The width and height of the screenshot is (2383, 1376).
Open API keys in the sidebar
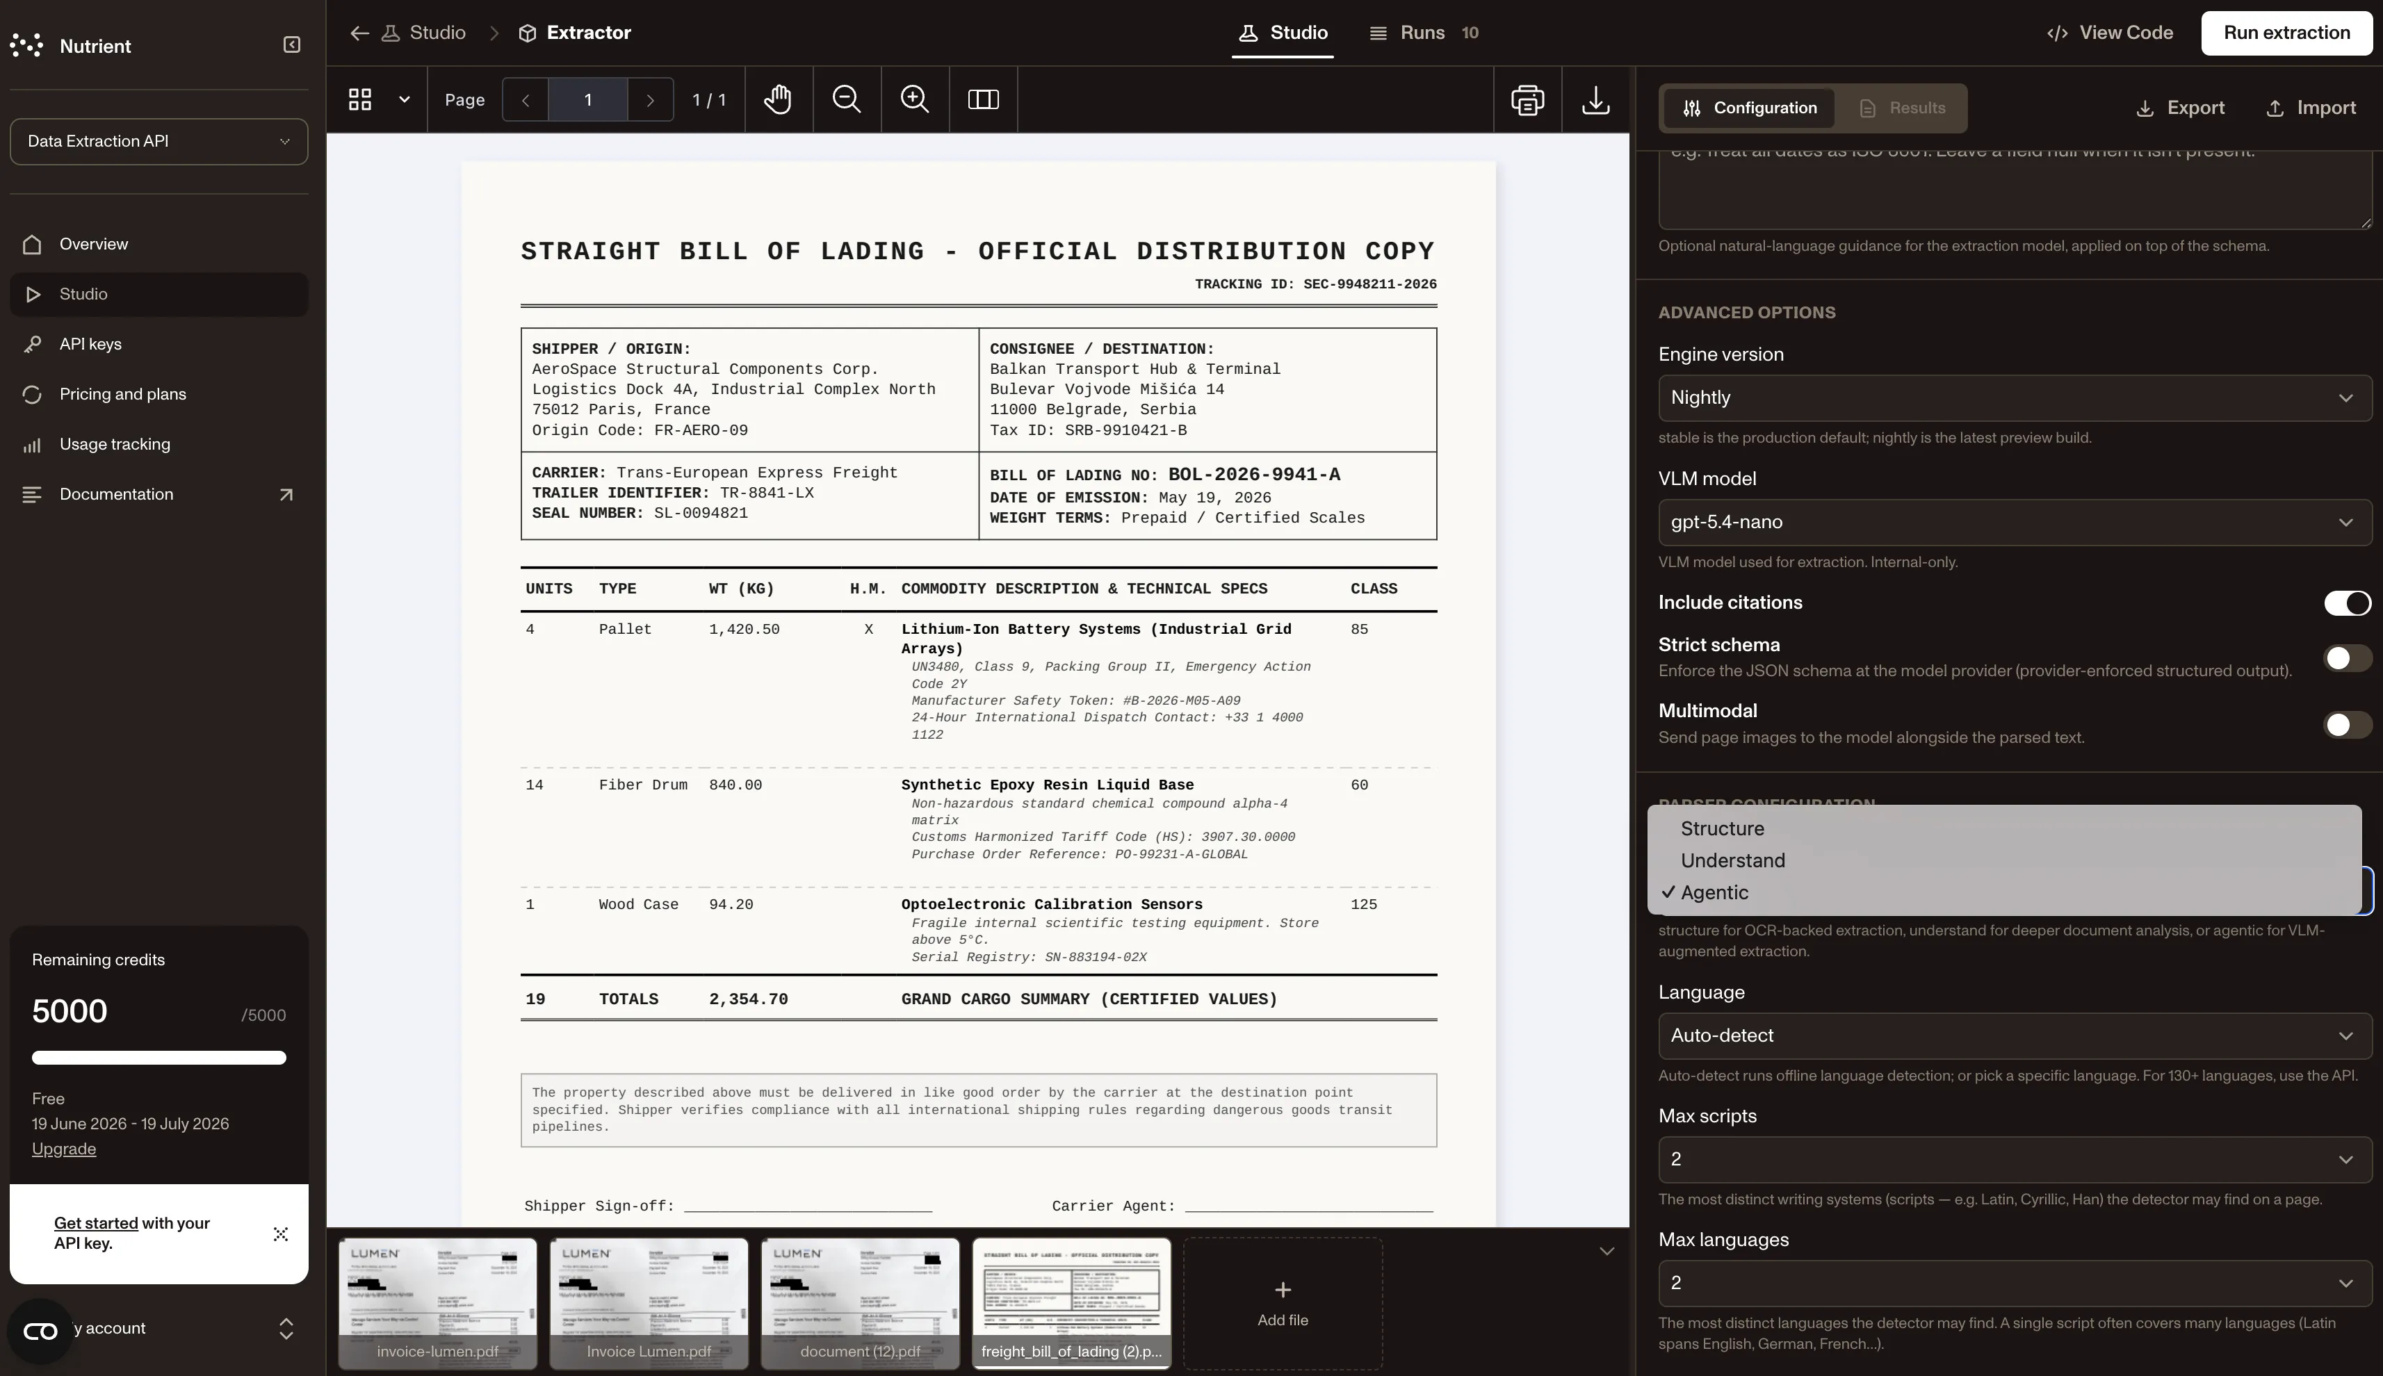pos(158,345)
